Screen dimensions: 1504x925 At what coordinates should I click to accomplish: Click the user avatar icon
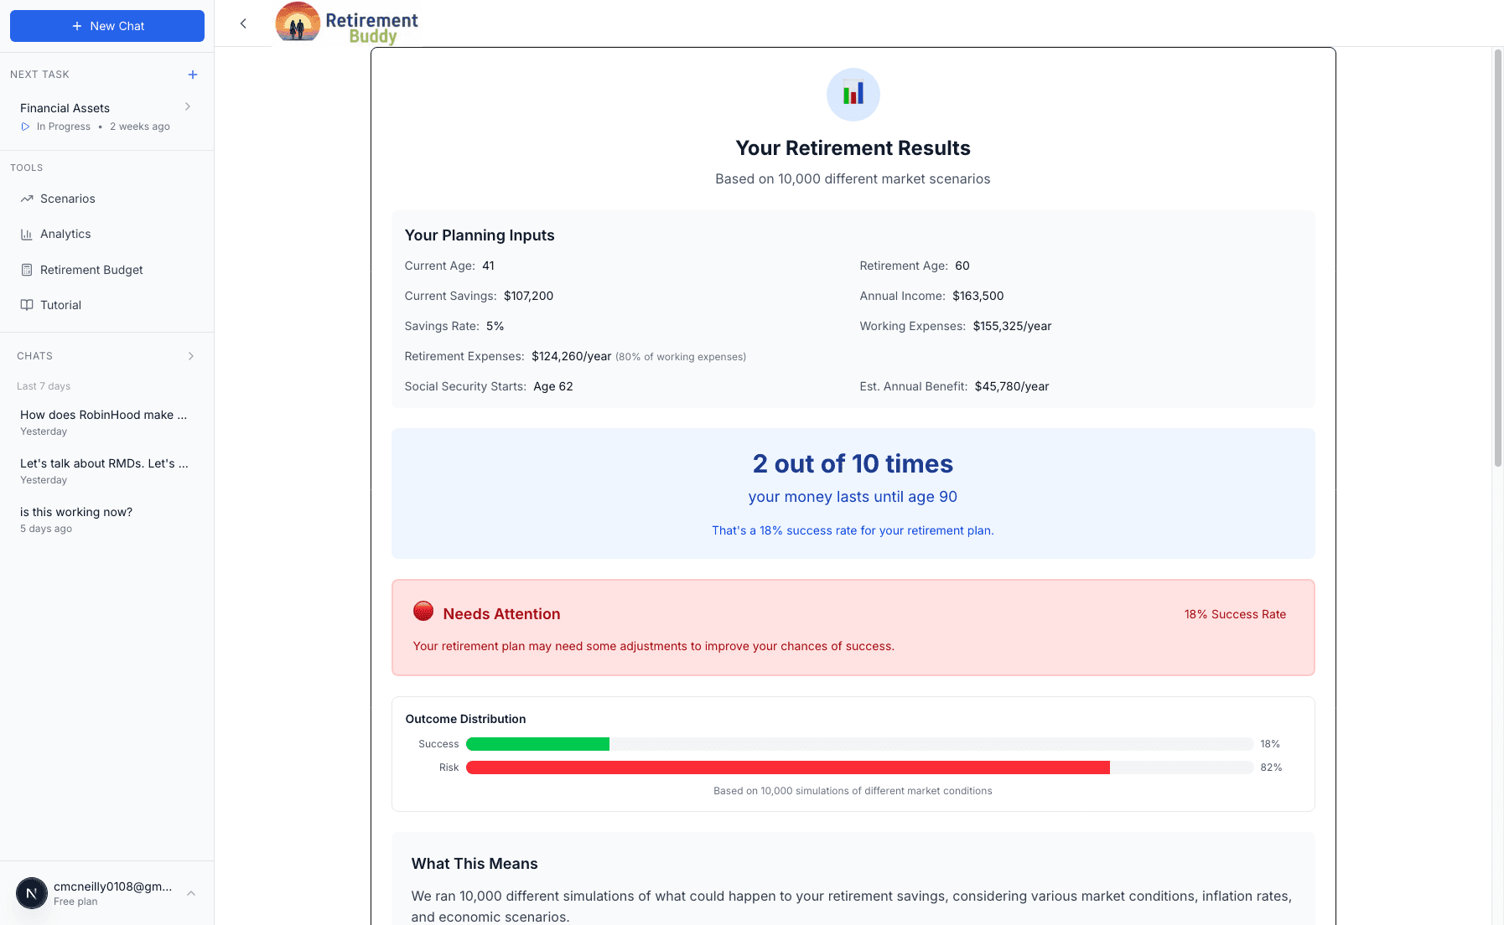(x=32, y=893)
